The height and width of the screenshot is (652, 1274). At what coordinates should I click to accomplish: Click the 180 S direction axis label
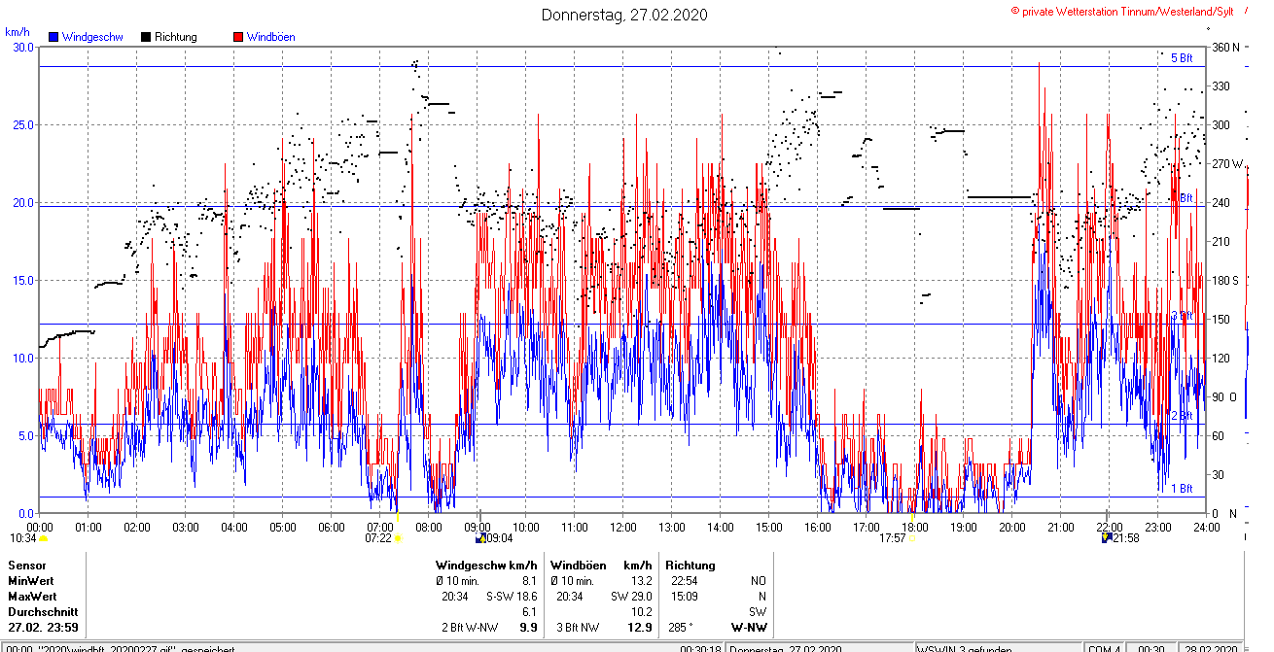tap(1225, 280)
